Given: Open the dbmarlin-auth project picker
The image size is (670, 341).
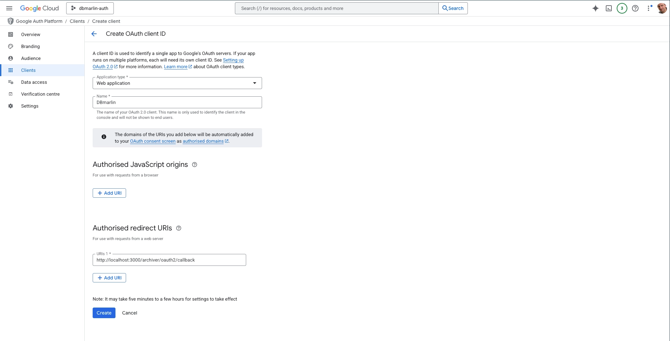Looking at the screenshot, I should pos(90,8).
